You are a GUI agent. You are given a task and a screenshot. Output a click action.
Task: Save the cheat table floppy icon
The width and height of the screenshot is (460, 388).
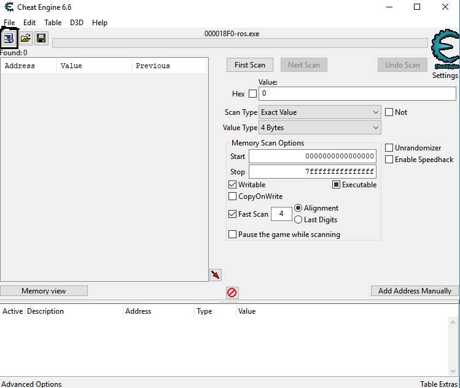41,39
